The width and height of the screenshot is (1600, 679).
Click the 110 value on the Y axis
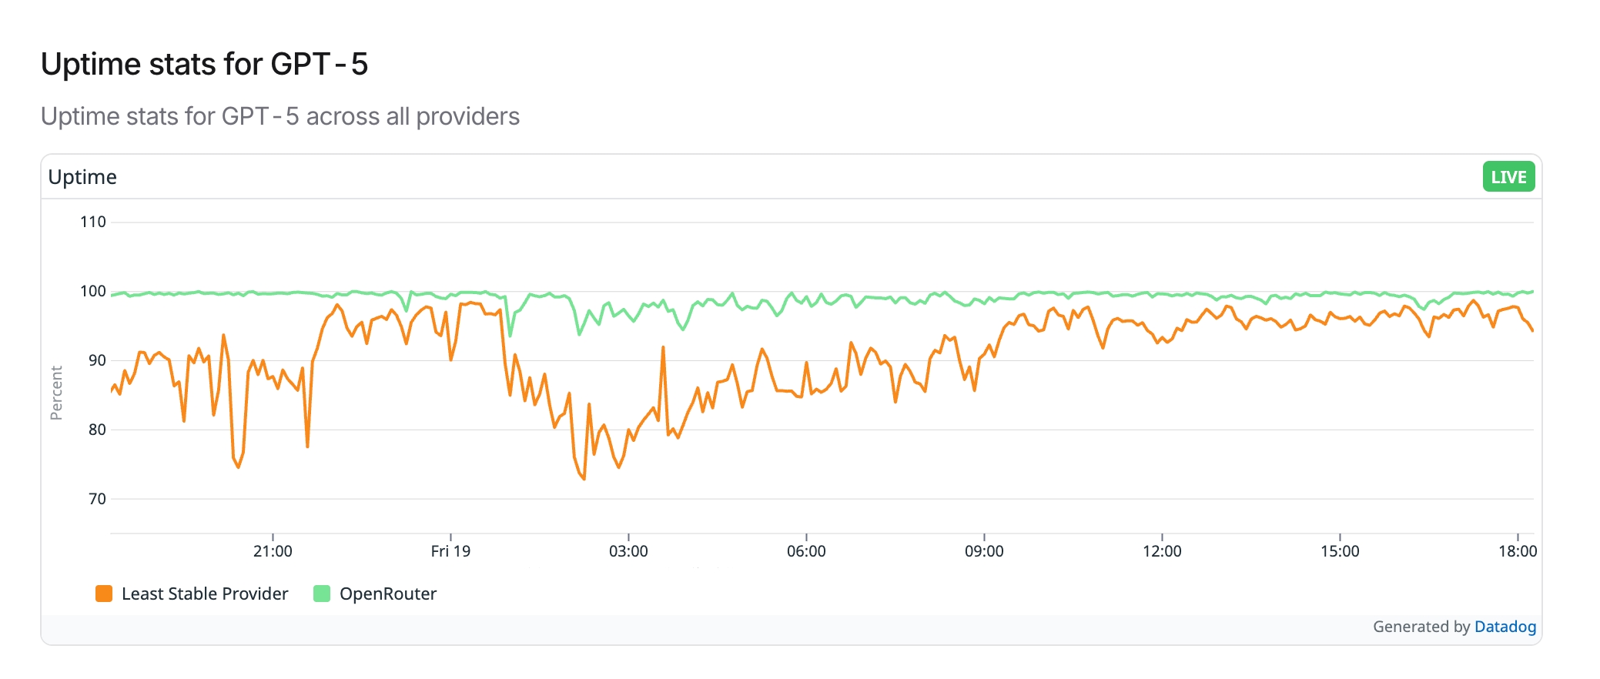click(x=93, y=222)
